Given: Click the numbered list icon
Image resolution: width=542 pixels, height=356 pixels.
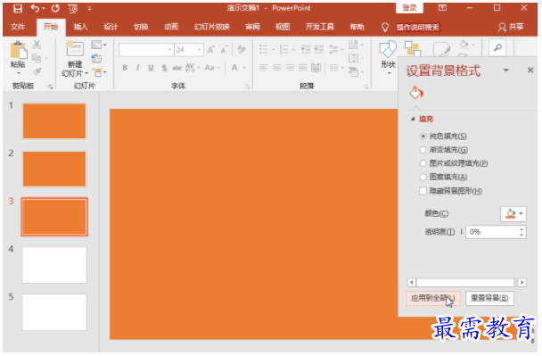Looking at the screenshot, I should pyautogui.click(x=283, y=49).
